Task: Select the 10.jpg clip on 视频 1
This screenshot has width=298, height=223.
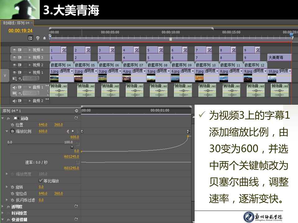Action: tap(279, 76)
